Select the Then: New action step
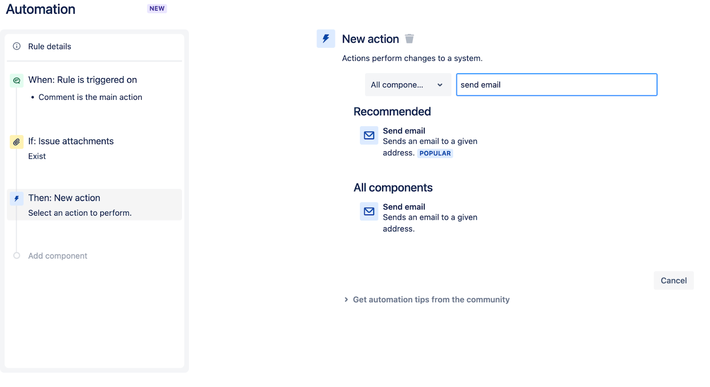 pos(64,198)
